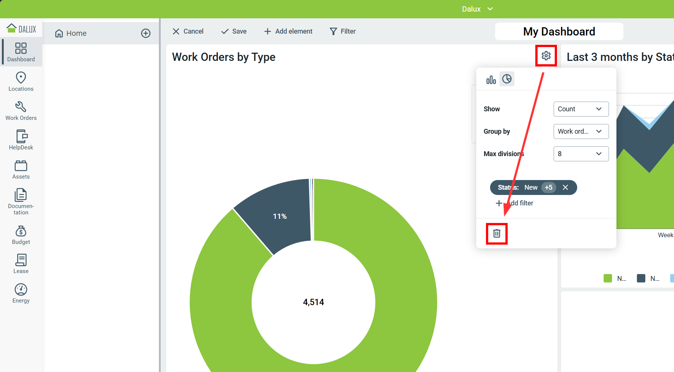Click the green legend swatch
The width and height of the screenshot is (674, 372).
(608, 278)
